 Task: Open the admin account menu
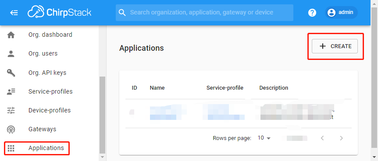click(341, 13)
